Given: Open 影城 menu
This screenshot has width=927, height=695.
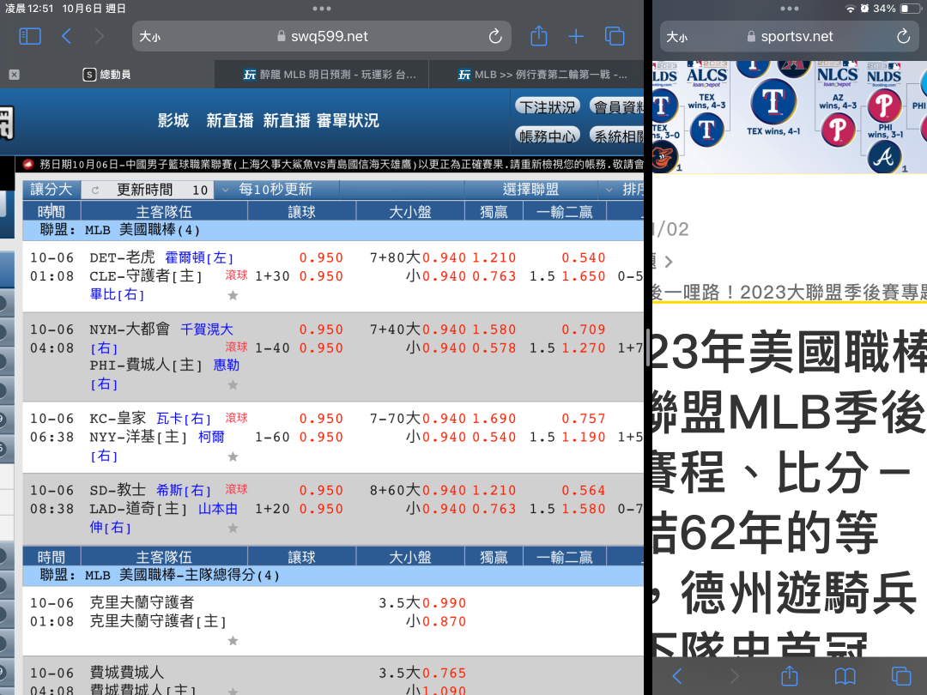Looking at the screenshot, I should point(173,121).
